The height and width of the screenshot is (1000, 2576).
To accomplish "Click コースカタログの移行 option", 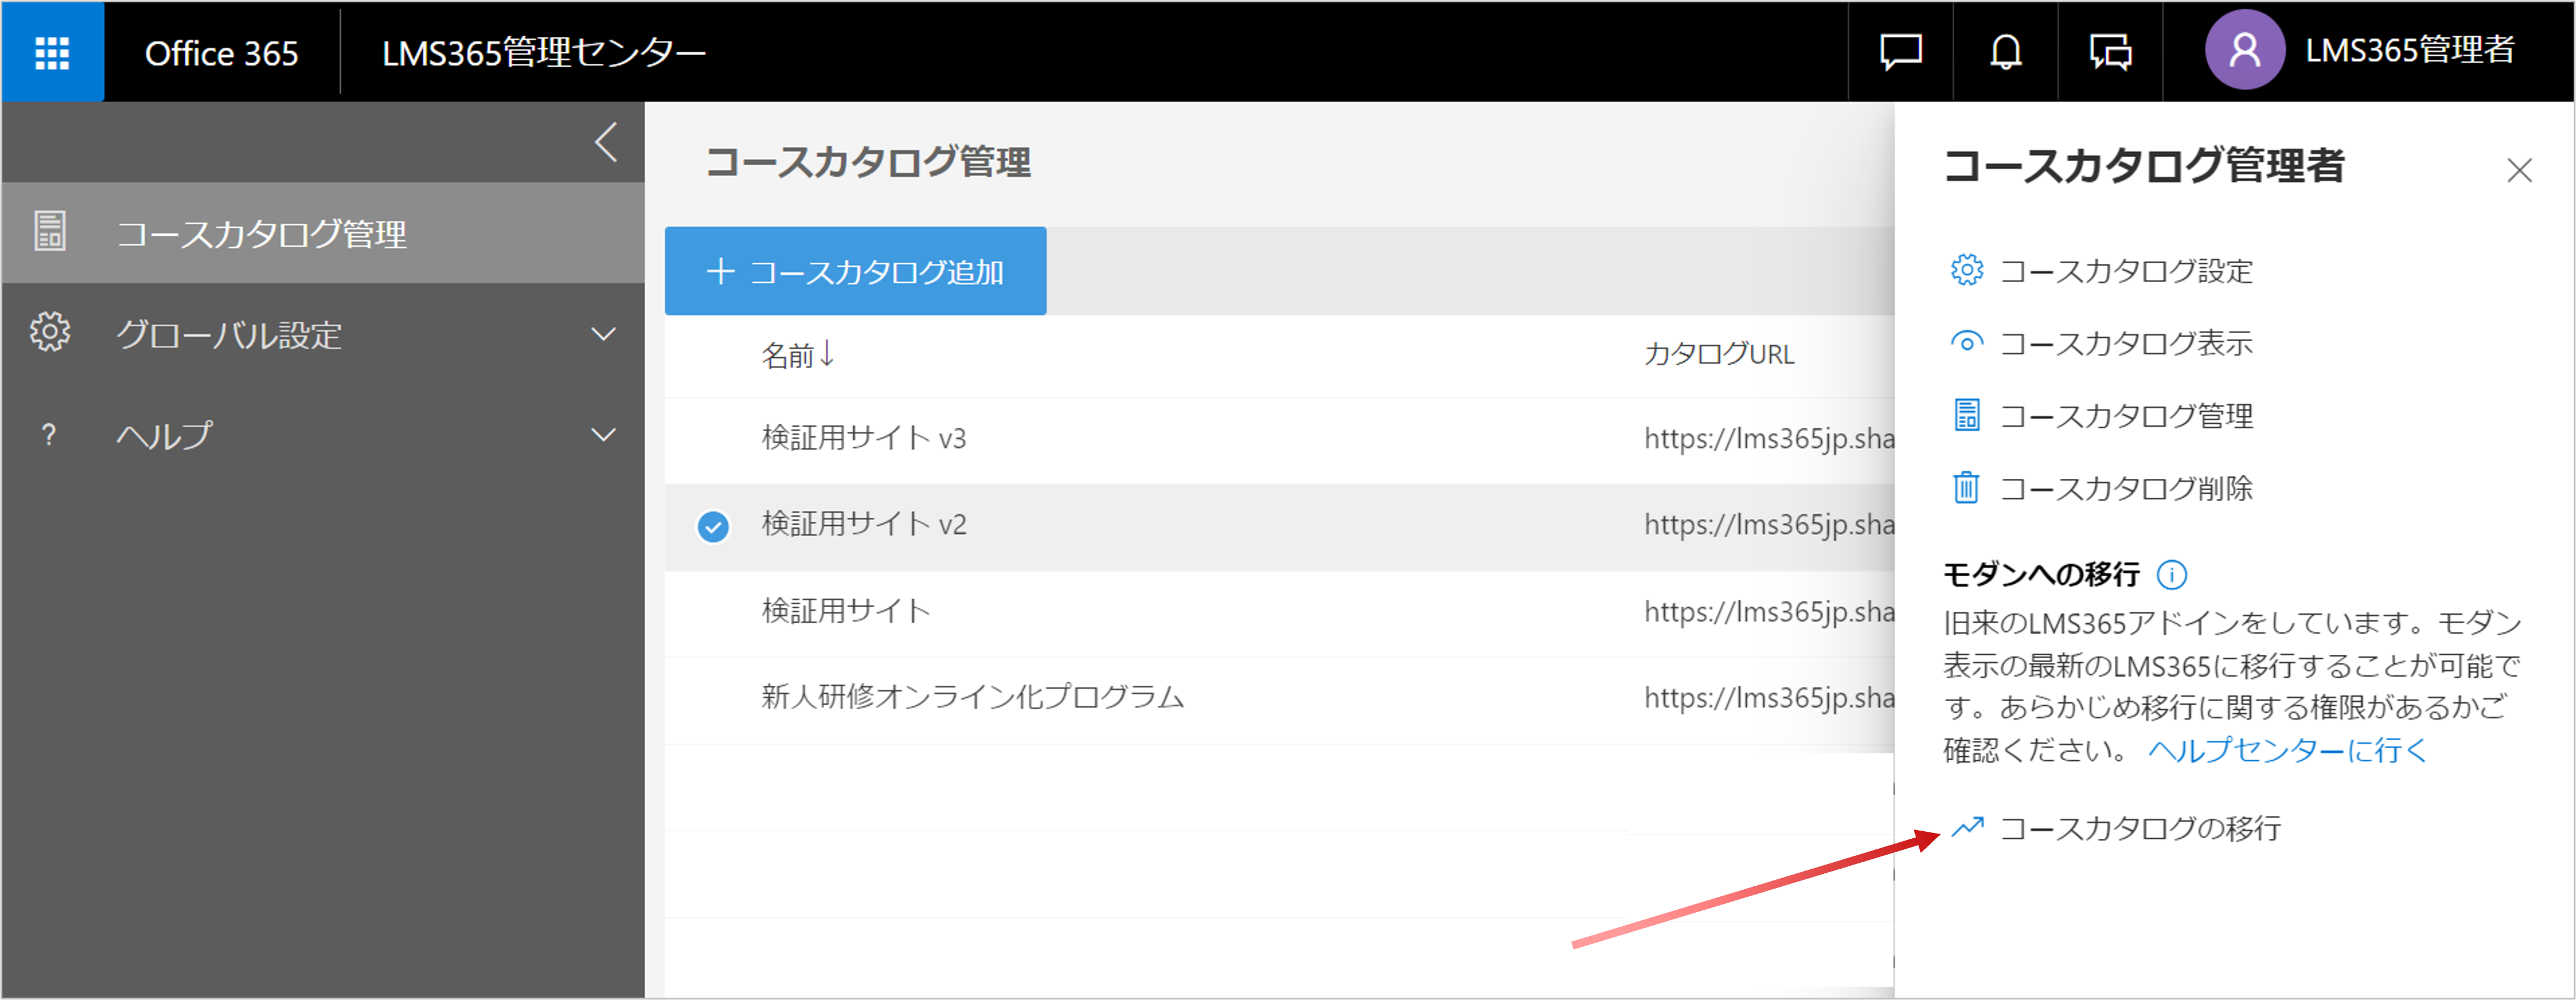I will coord(2140,828).
